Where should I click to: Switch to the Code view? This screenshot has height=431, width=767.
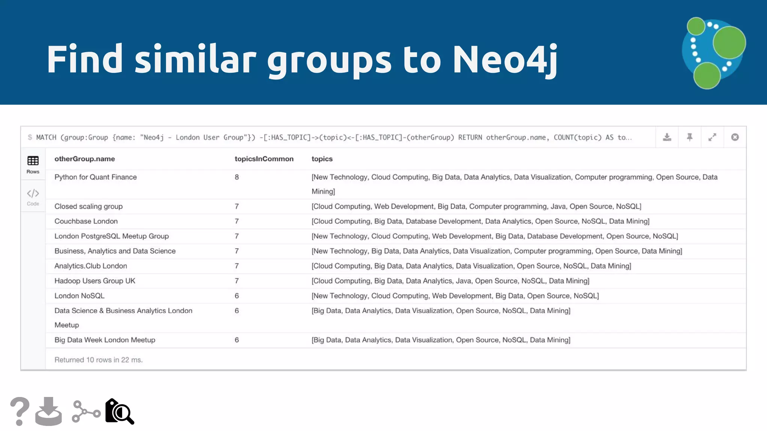click(x=33, y=197)
